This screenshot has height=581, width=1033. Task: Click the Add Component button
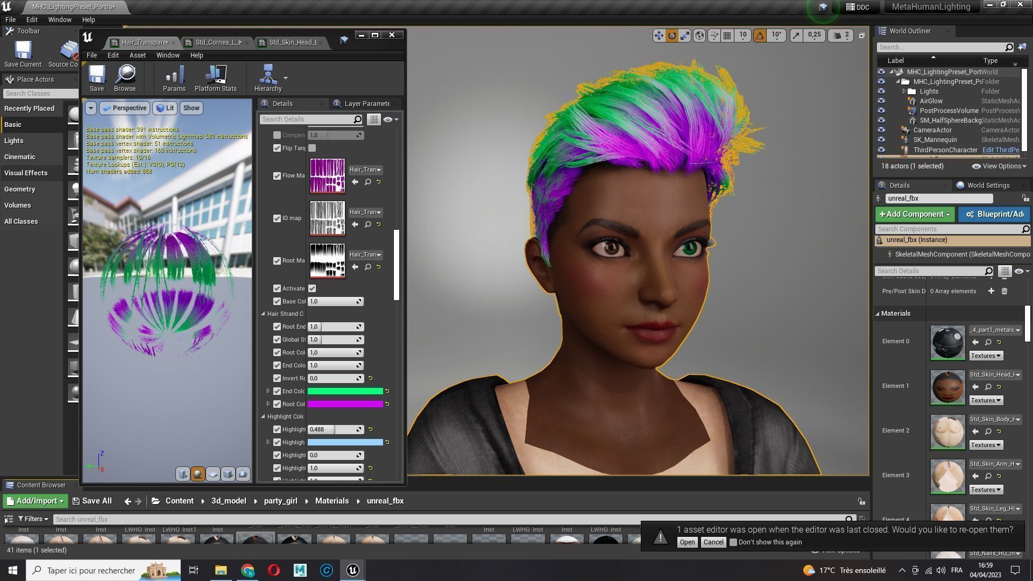(915, 214)
